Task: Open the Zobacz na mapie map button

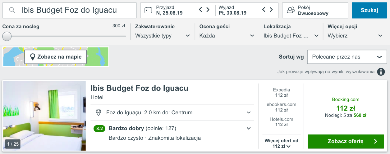Action: pyautogui.click(x=56, y=57)
